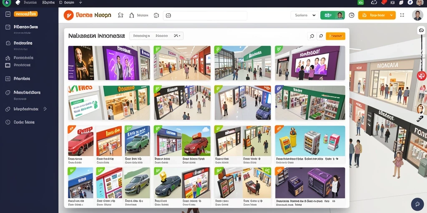Open the large profile avatar in the header
Screen dimensions: 427x213
tap(417, 15)
